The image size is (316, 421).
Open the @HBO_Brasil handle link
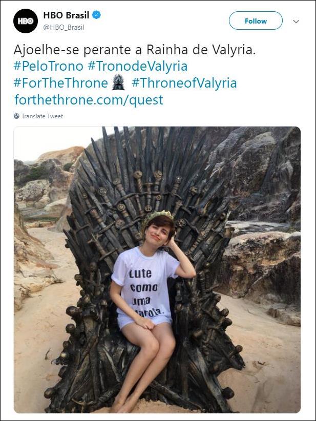tap(64, 27)
